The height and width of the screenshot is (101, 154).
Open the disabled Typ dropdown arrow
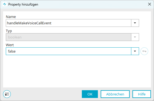pyautogui.click(x=135, y=37)
